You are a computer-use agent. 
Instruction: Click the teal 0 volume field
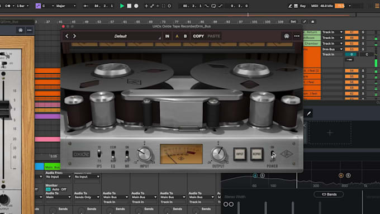click(x=351, y=55)
